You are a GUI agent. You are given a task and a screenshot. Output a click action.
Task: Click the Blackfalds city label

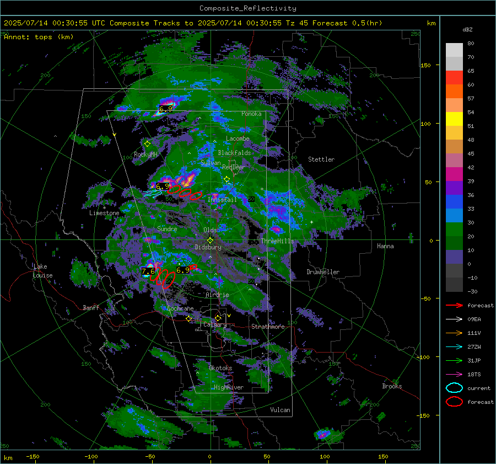pyautogui.click(x=234, y=153)
